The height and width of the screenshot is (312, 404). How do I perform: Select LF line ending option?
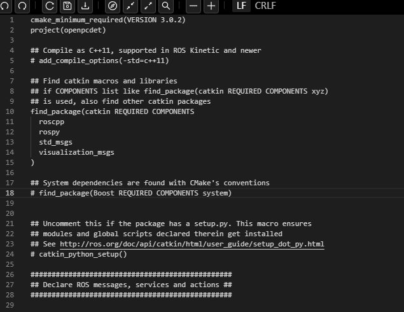click(x=241, y=6)
